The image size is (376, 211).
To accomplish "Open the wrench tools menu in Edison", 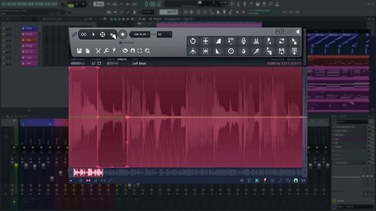I will (106, 51).
